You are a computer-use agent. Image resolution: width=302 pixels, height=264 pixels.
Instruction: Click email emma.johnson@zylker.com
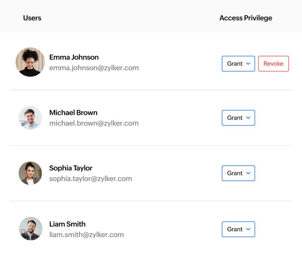[94, 68]
